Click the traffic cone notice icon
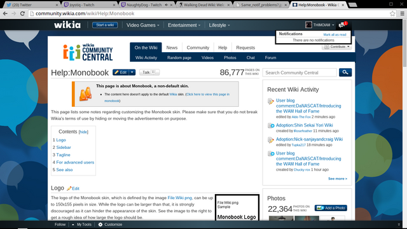Screen dimensions: 407x229 coord(85,94)
